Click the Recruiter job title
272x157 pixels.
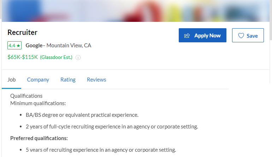coord(22,32)
